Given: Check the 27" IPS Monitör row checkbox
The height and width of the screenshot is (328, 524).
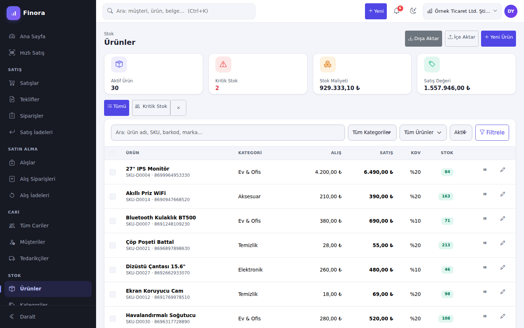Looking at the screenshot, I should [112, 172].
